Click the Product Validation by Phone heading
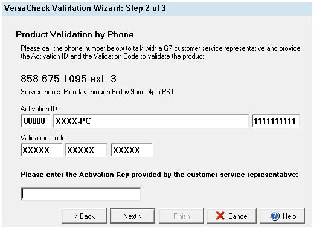 [x=75, y=34]
